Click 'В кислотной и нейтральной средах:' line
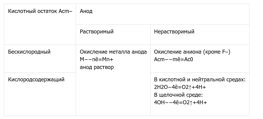The width and height of the screenshot is (263, 119). pos(200,80)
